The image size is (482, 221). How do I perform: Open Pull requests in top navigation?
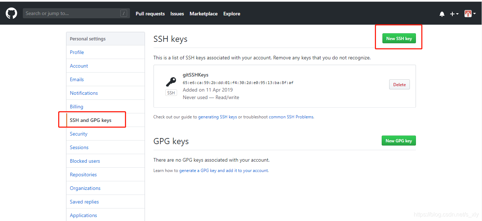tap(150, 14)
